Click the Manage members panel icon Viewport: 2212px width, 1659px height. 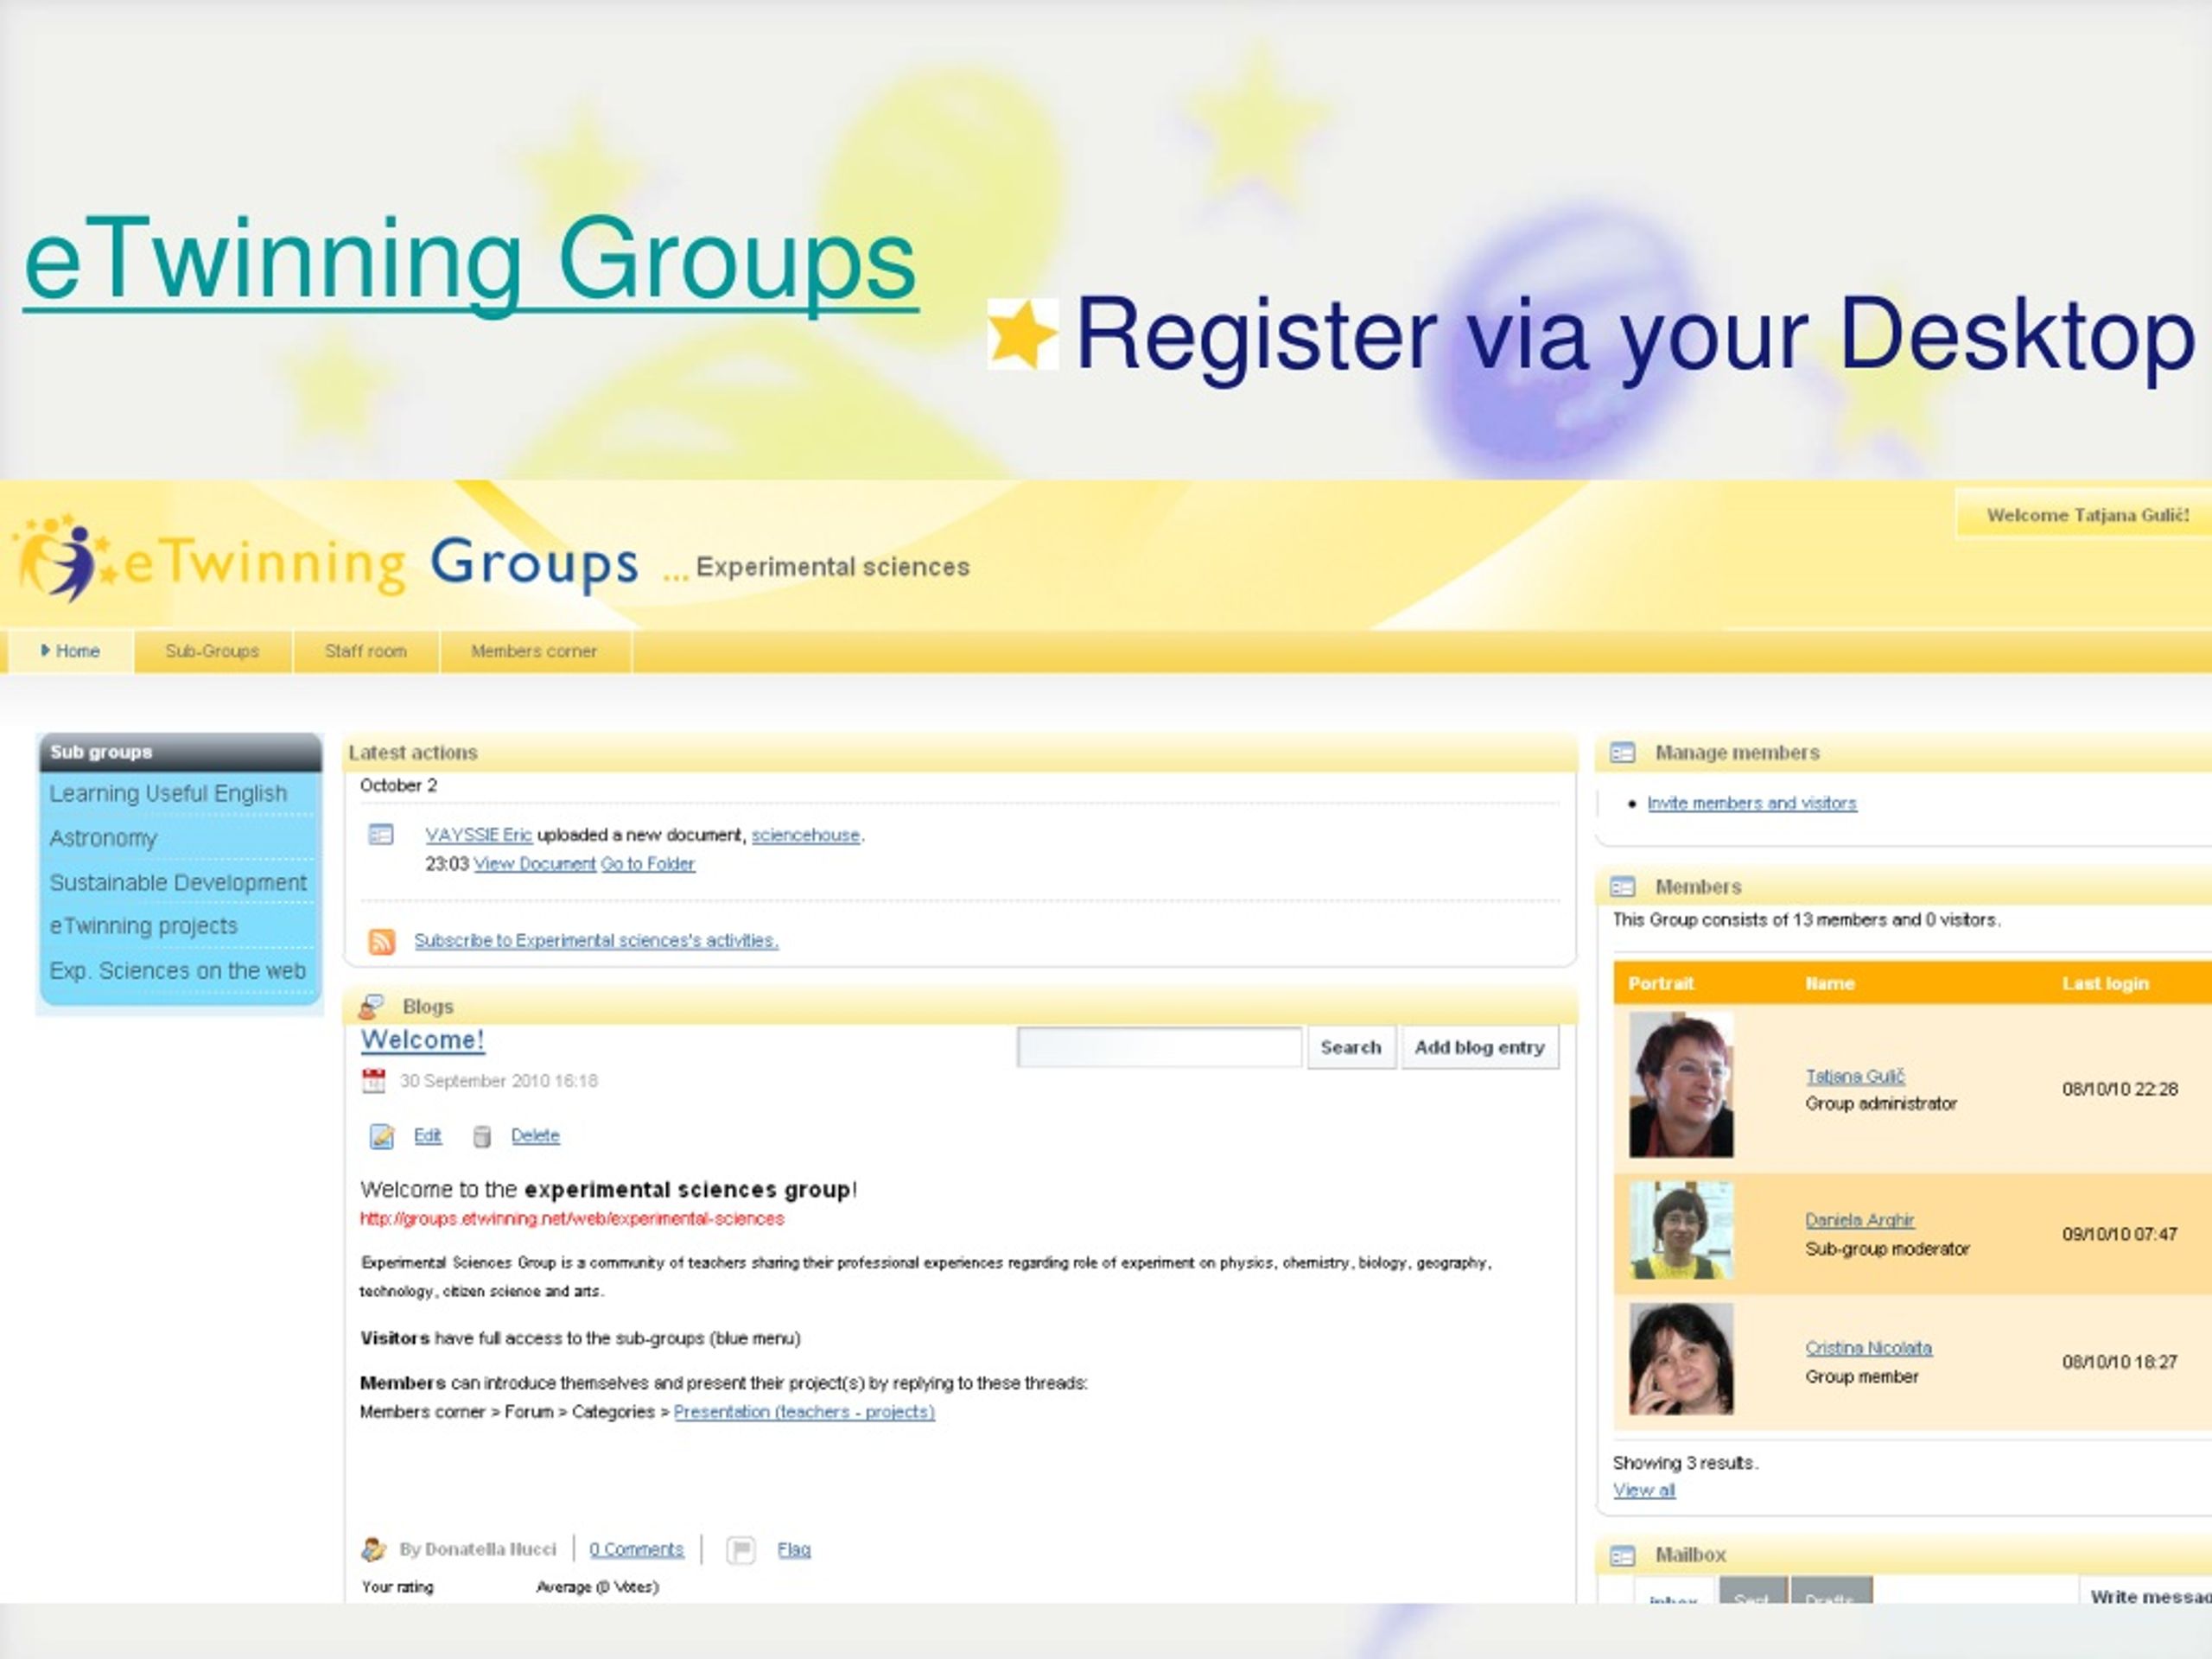click(1622, 753)
